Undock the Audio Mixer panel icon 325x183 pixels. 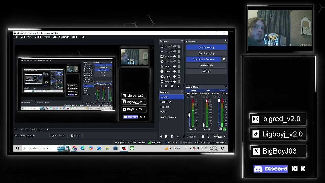point(226,87)
